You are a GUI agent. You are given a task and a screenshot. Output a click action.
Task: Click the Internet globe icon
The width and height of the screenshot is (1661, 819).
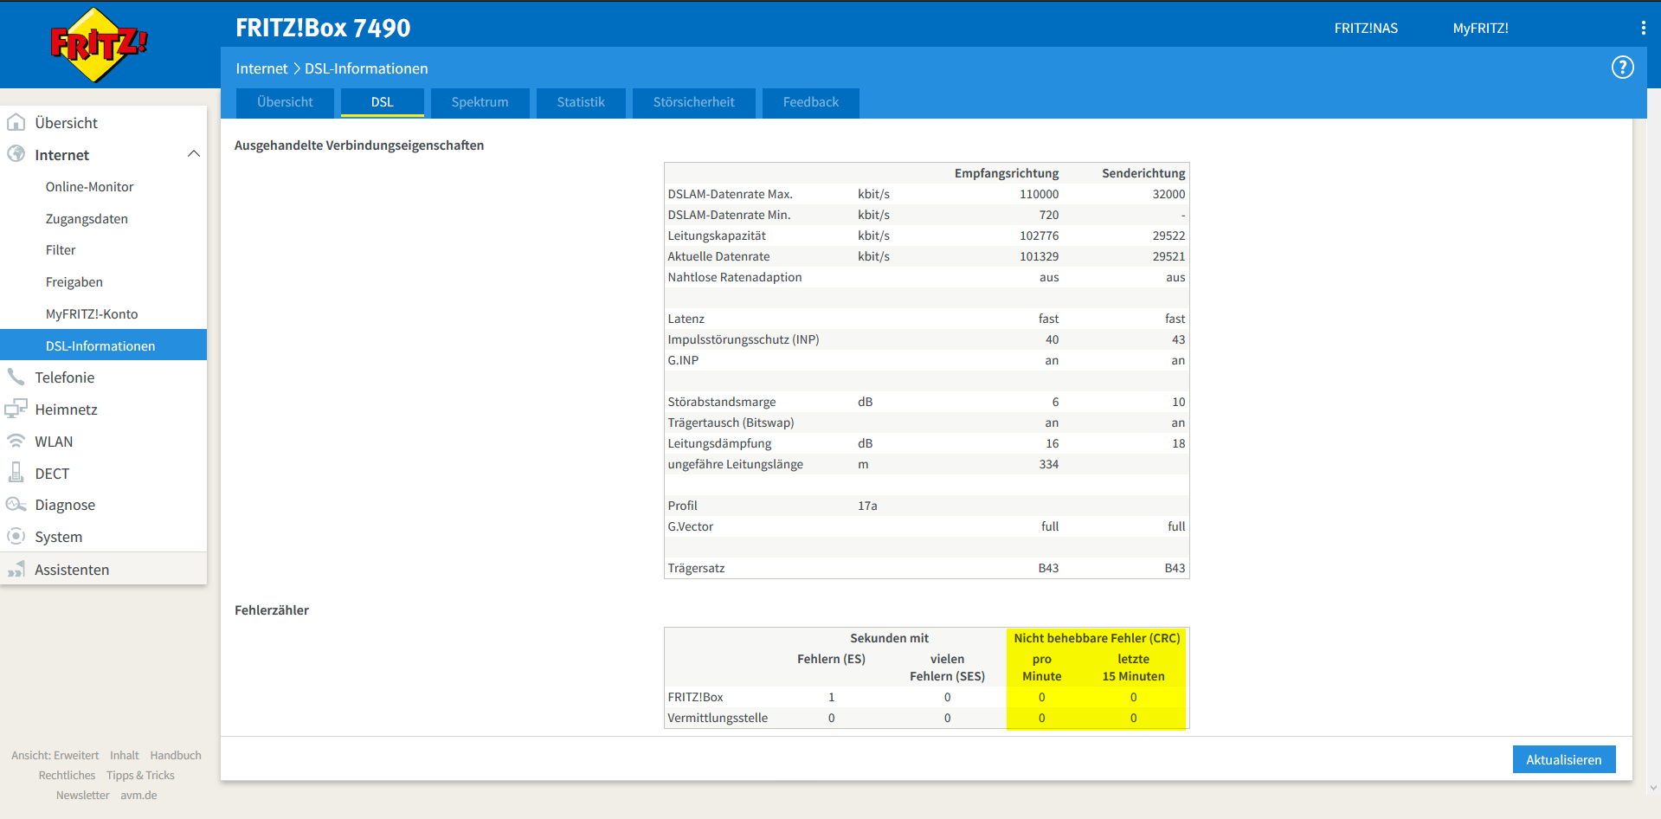point(16,154)
